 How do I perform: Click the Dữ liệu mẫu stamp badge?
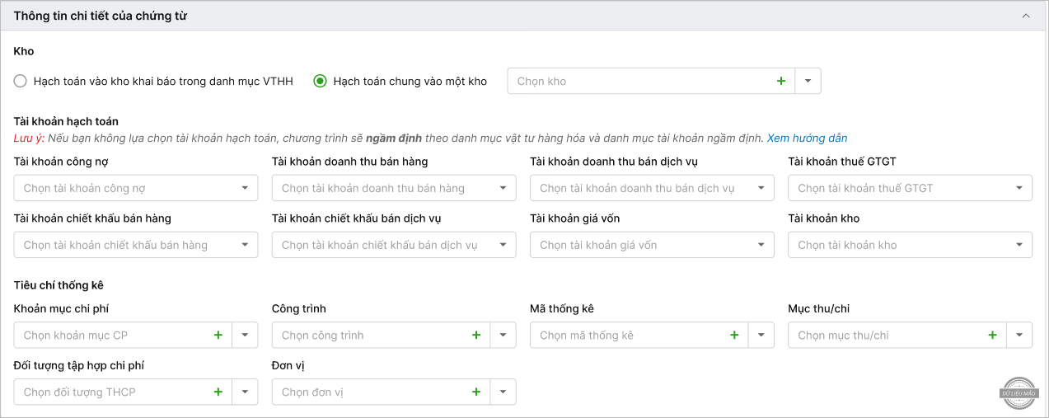click(1018, 393)
